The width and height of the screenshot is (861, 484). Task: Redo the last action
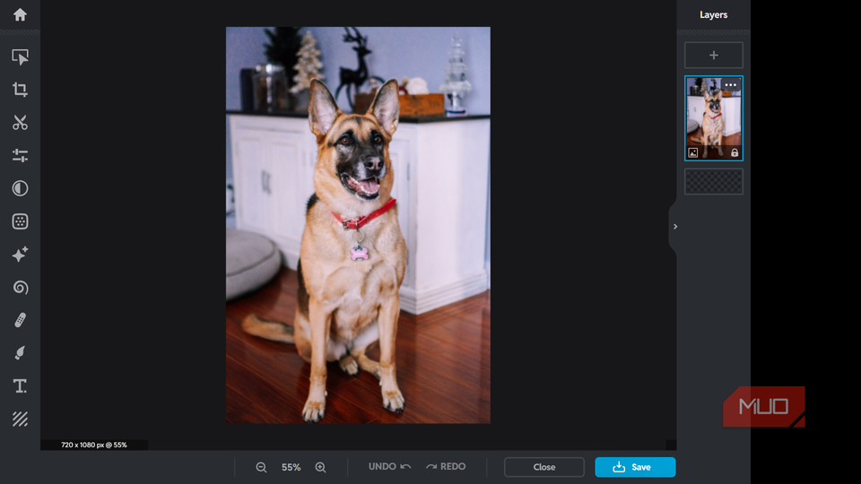[x=446, y=466]
